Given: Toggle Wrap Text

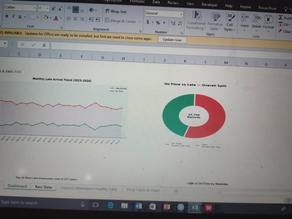Looking at the screenshot, I should coord(116,11).
